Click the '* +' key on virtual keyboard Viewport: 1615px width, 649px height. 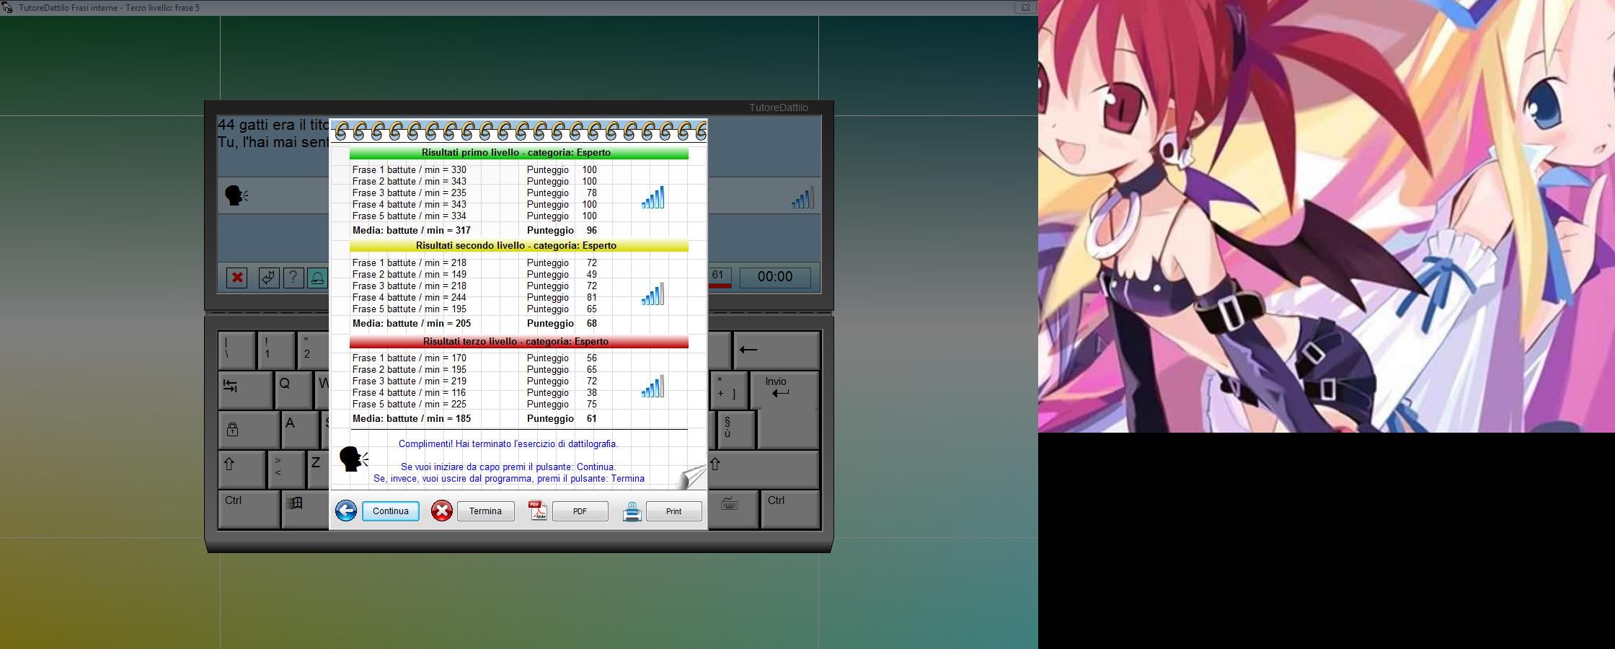(x=727, y=390)
